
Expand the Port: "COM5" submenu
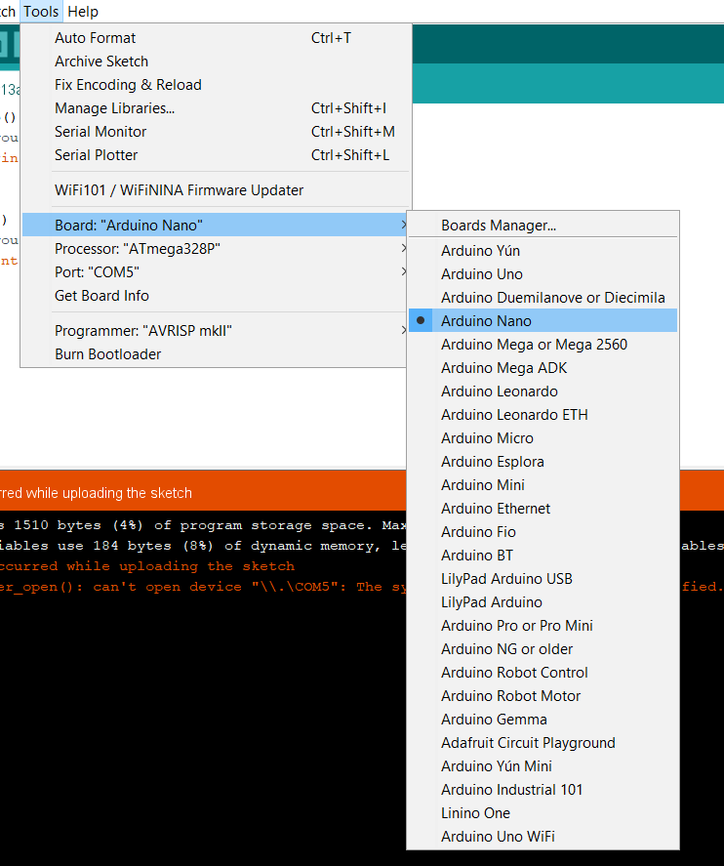click(x=216, y=272)
